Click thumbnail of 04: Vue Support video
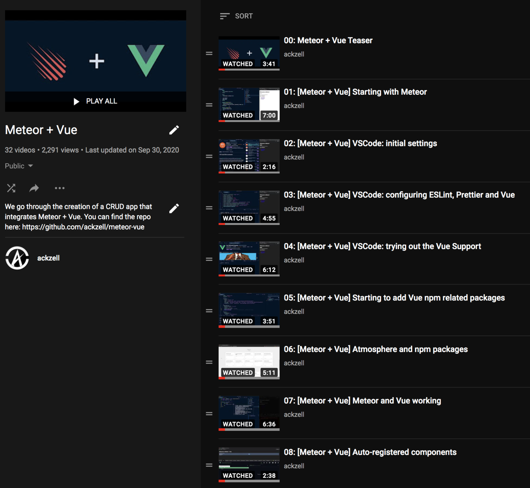Image resolution: width=530 pixels, height=488 pixels. (x=249, y=259)
